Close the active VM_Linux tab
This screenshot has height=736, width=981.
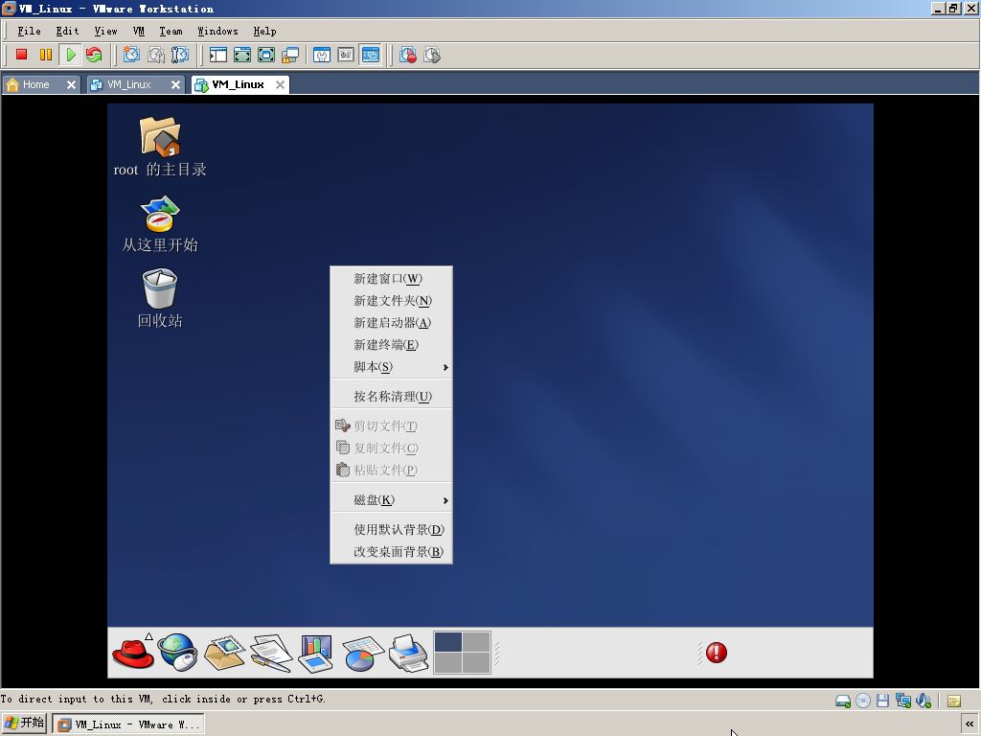tap(281, 84)
